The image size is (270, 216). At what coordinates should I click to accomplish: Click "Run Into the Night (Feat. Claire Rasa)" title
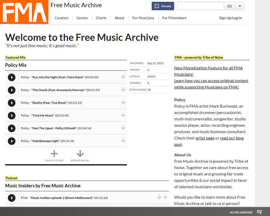(x=57, y=77)
